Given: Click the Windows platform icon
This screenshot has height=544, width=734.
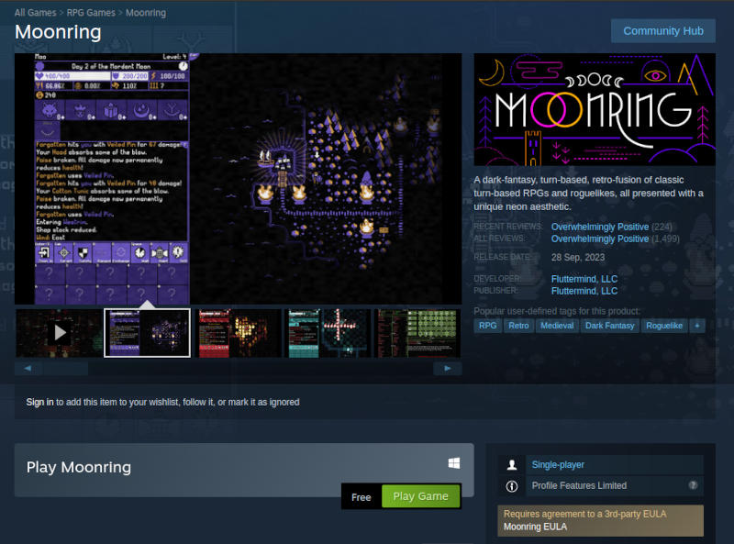Looking at the screenshot, I should [452, 463].
